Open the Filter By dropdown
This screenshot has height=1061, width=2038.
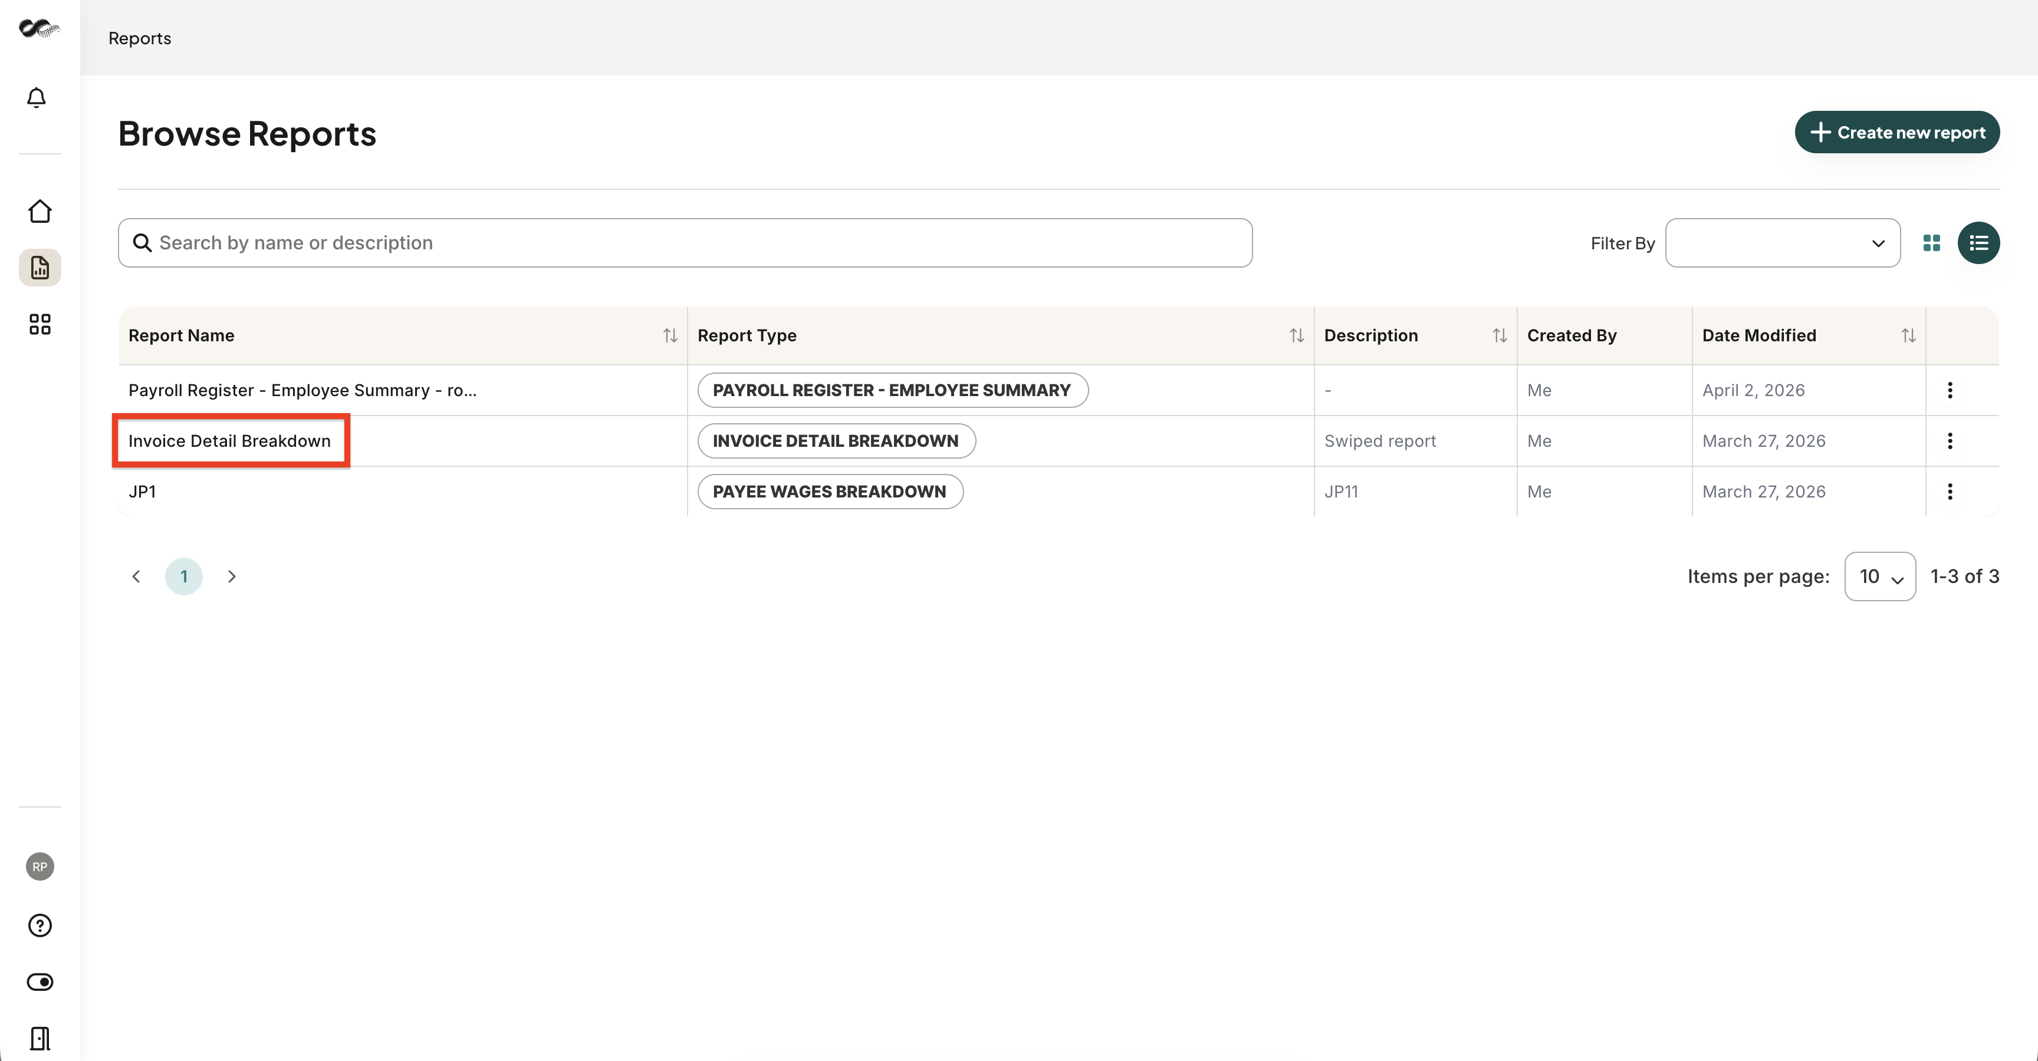(1783, 243)
